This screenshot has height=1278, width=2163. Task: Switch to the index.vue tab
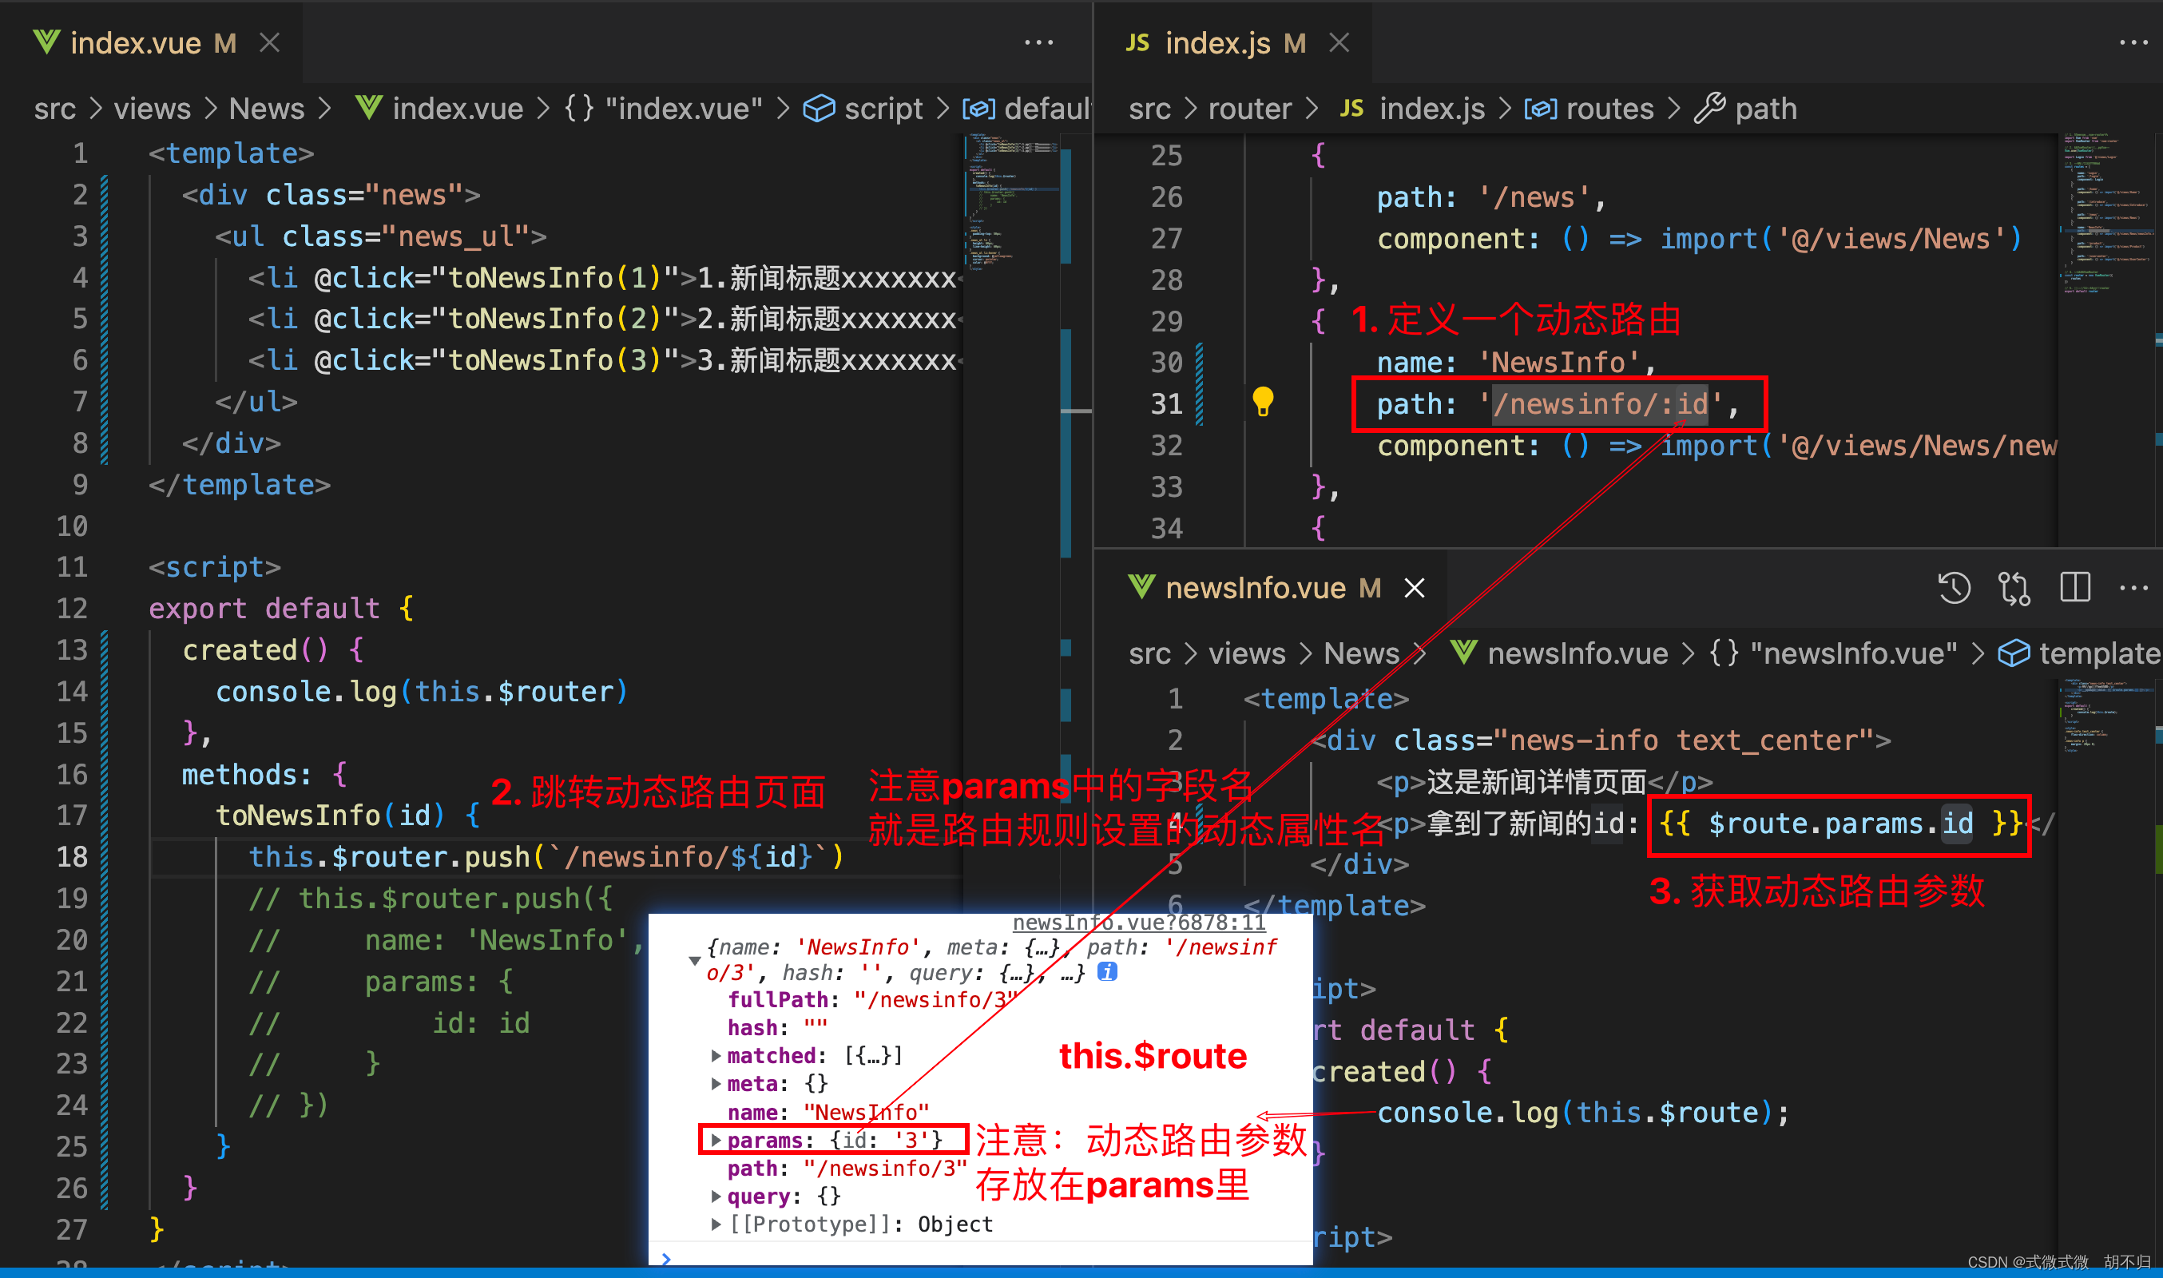point(135,43)
